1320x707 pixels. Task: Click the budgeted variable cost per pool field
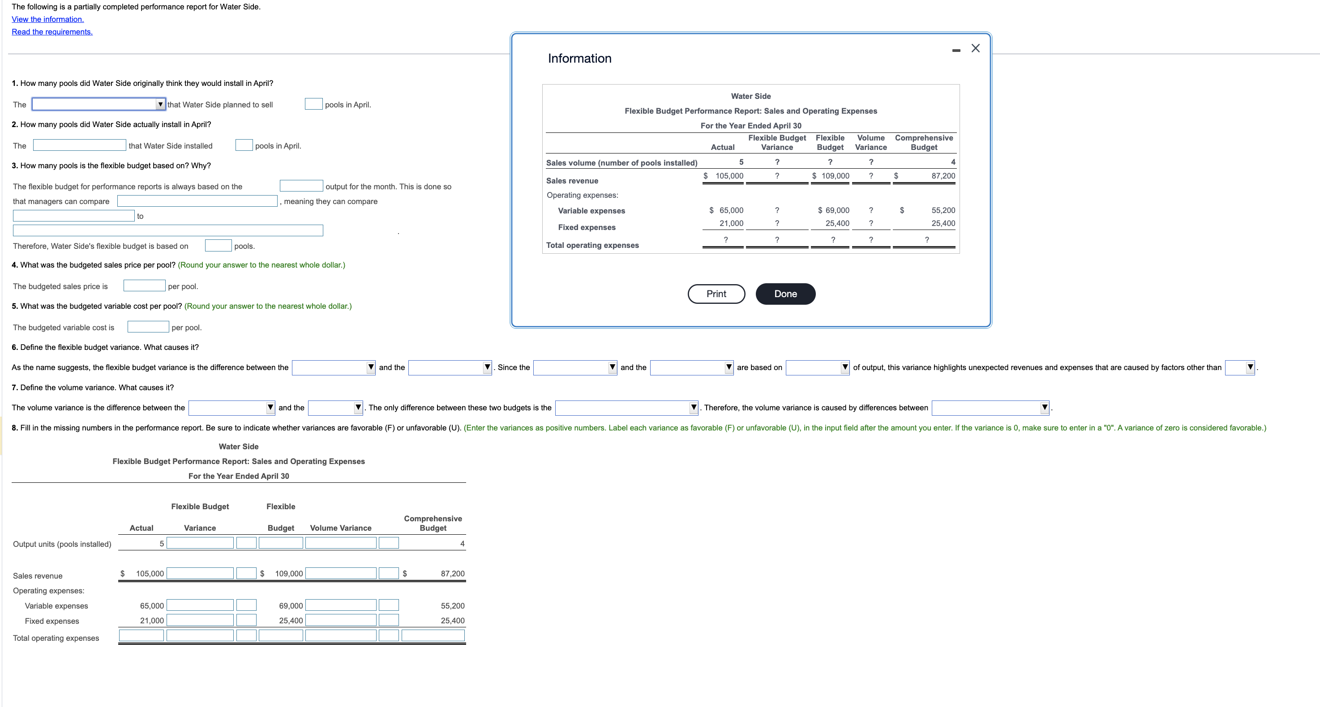coord(148,327)
